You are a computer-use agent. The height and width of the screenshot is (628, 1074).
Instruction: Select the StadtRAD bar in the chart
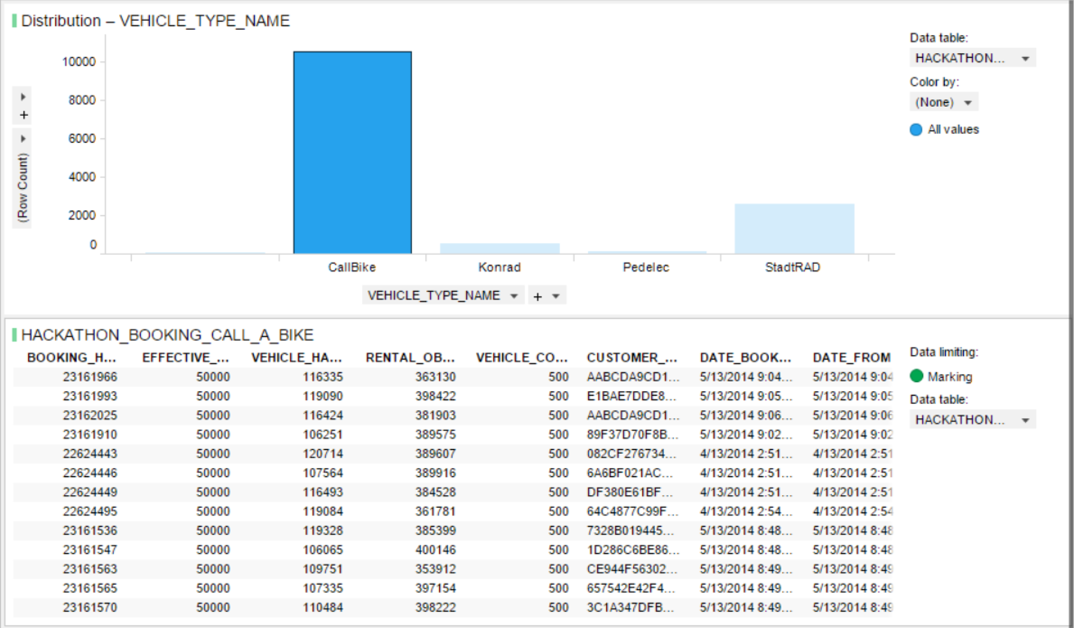(x=794, y=229)
